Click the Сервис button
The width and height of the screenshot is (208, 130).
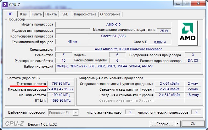162,124
